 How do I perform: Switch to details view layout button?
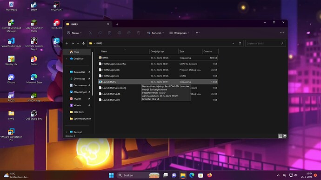pos(281,136)
